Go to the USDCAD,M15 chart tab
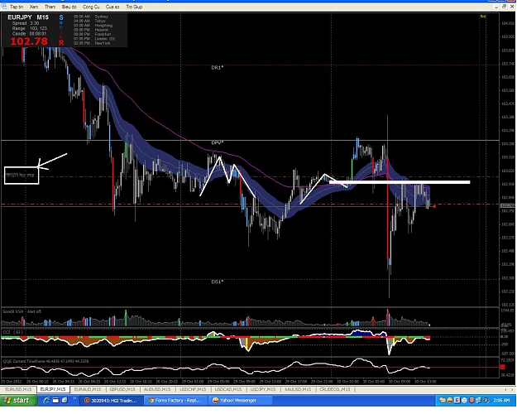The image size is (517, 414). pyautogui.click(x=228, y=389)
